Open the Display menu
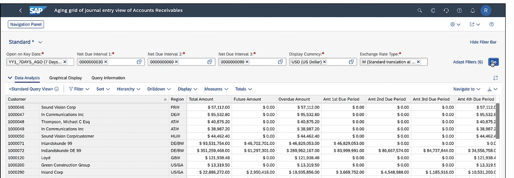The width and height of the screenshot is (514, 178). click(187, 89)
